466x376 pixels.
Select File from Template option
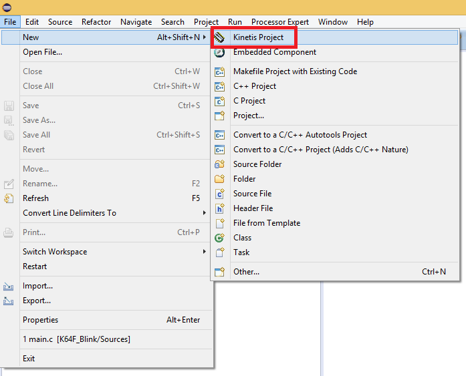(x=266, y=223)
